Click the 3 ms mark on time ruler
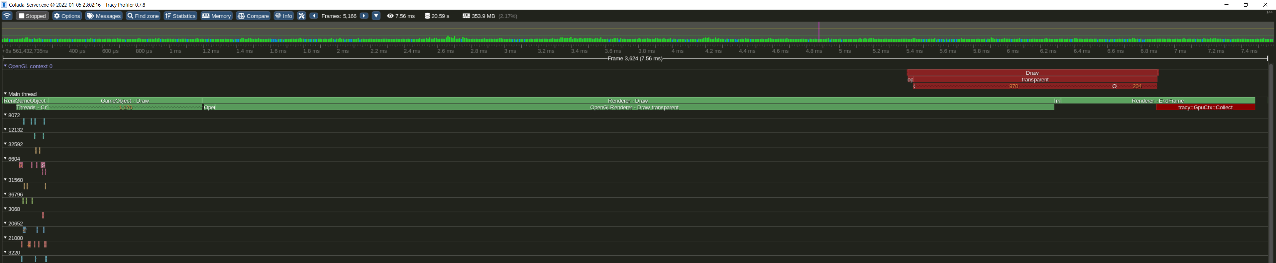Screen dimensions: 1276x263 [x=510, y=51]
